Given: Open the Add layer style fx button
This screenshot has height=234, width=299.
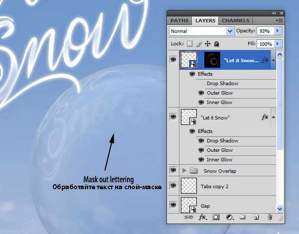Looking at the screenshot, I should (x=202, y=217).
